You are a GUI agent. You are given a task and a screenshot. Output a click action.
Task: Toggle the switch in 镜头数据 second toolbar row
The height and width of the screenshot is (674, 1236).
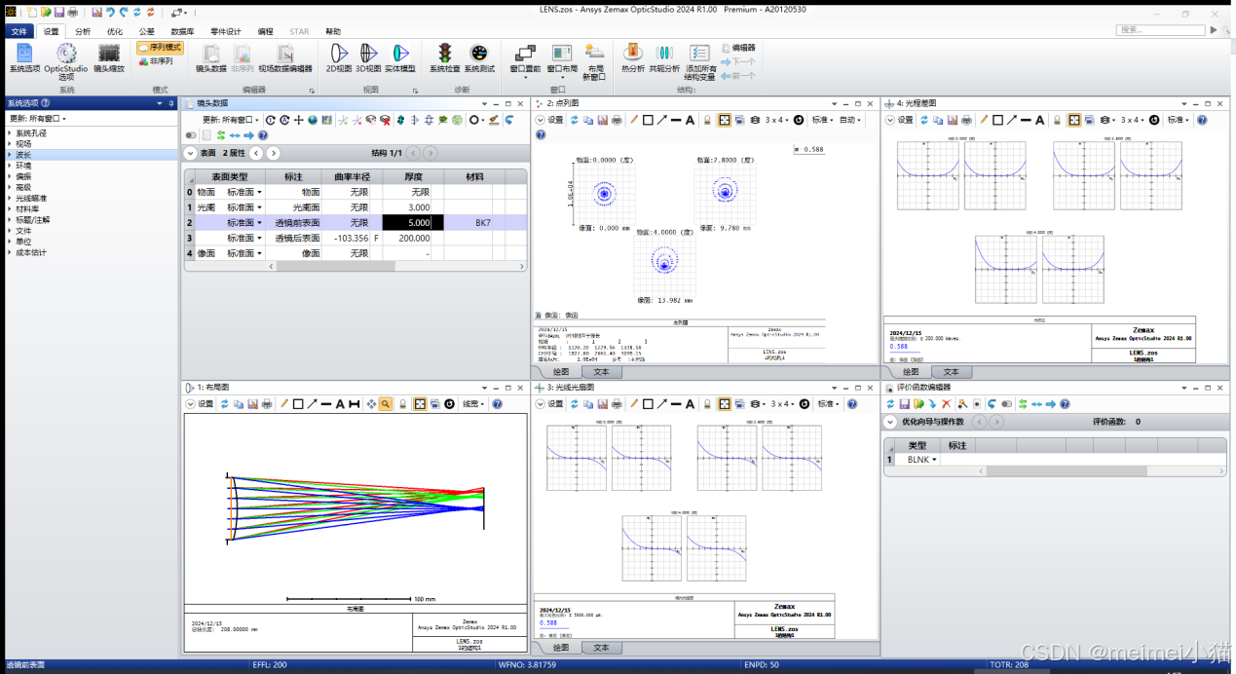pyautogui.click(x=191, y=135)
